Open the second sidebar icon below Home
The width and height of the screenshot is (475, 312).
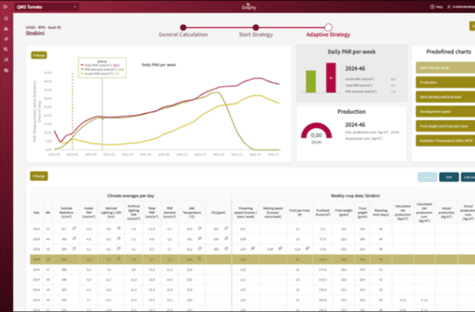coord(6,39)
